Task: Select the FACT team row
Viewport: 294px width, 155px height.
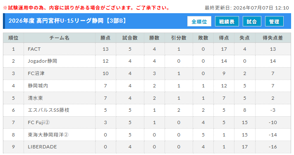Action: pos(147,49)
